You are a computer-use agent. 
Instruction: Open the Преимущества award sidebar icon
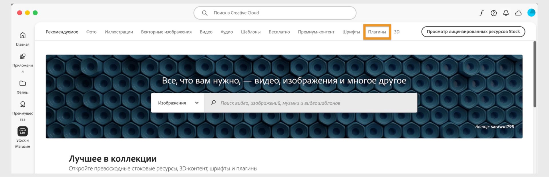point(23,104)
